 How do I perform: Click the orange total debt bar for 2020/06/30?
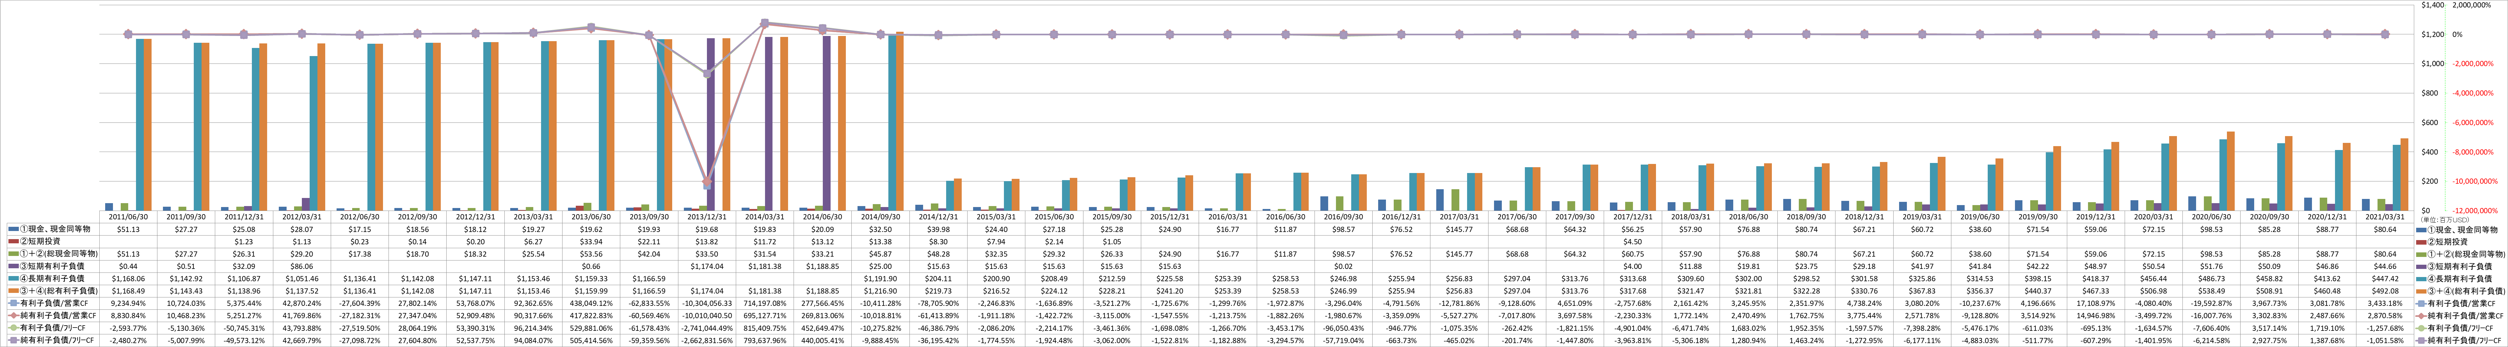[2230, 171]
